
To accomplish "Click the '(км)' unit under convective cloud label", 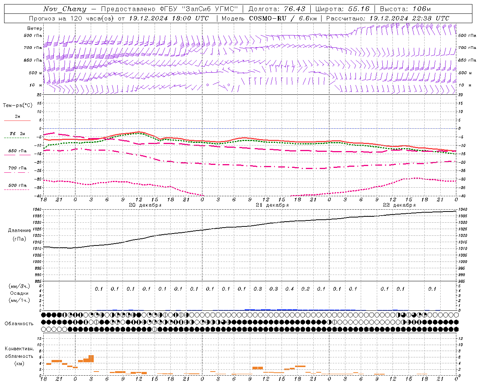I will coord(19,363).
